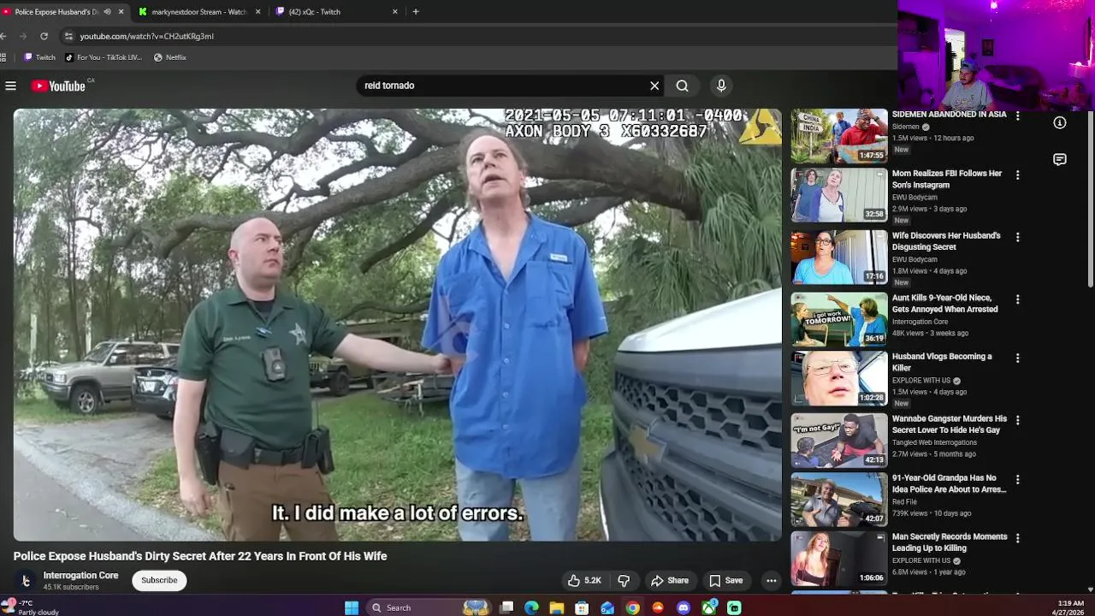This screenshot has height=616, width=1095.
Task: Open 91-Year-Old Grandpa video thumbnail
Action: click(x=839, y=500)
